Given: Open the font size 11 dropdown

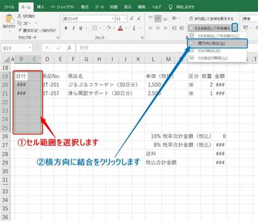Looking at the screenshot, I should [125, 19].
